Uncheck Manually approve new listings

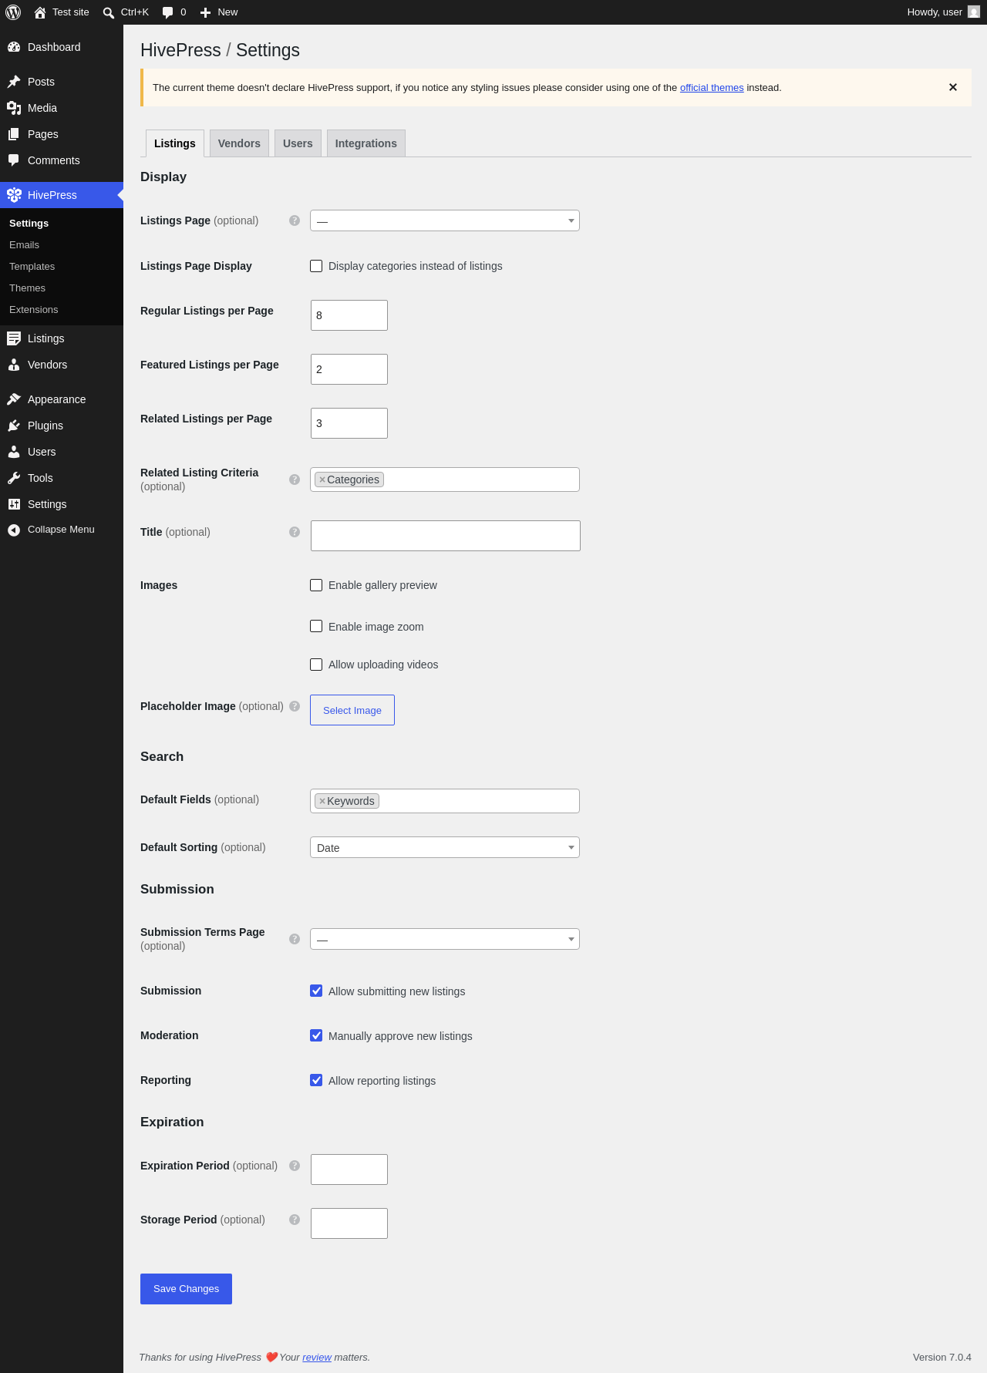316,1035
